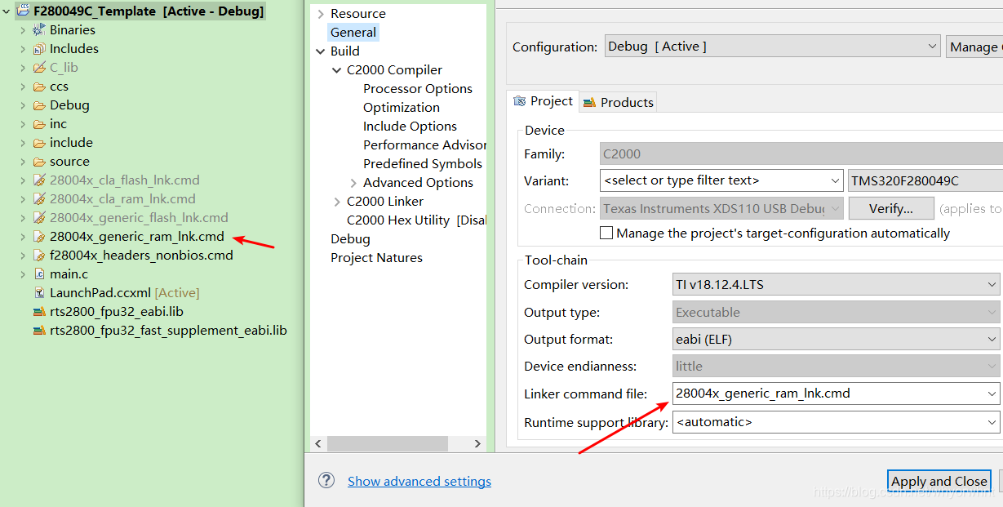Select C2000 Hex Utility entry
The width and height of the screenshot is (1003, 507).
(x=416, y=220)
